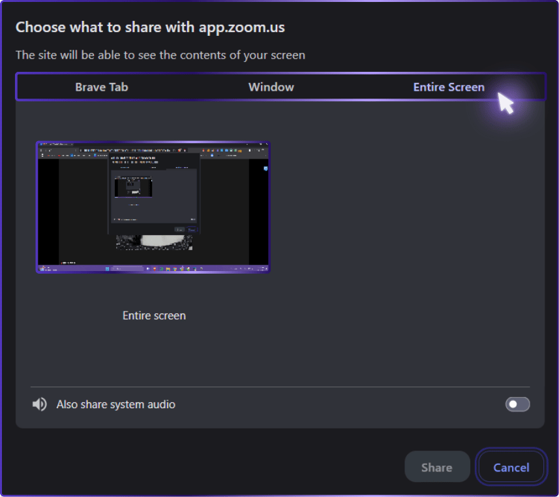Click the speaker icon beside system audio
Image resolution: width=559 pixels, height=497 pixels.
click(40, 404)
